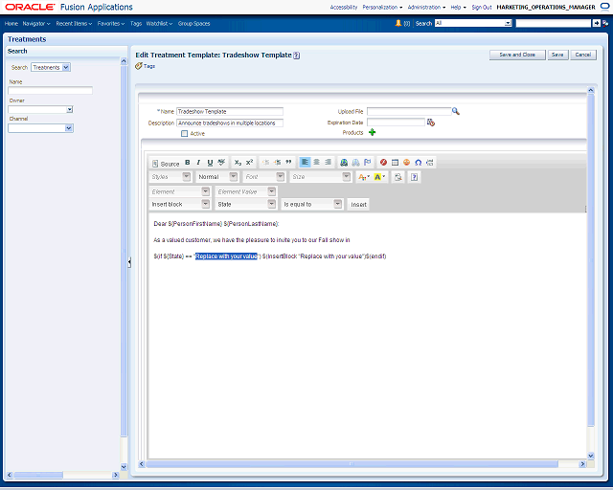Open help icon next to template title

pyautogui.click(x=297, y=56)
